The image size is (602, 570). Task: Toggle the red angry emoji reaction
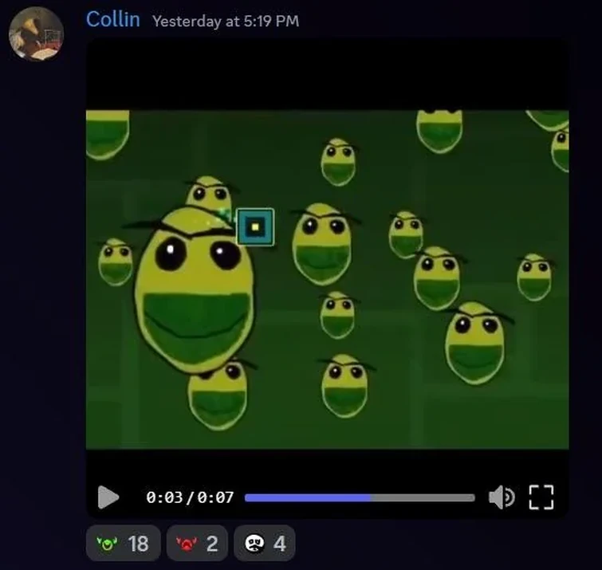click(x=197, y=543)
